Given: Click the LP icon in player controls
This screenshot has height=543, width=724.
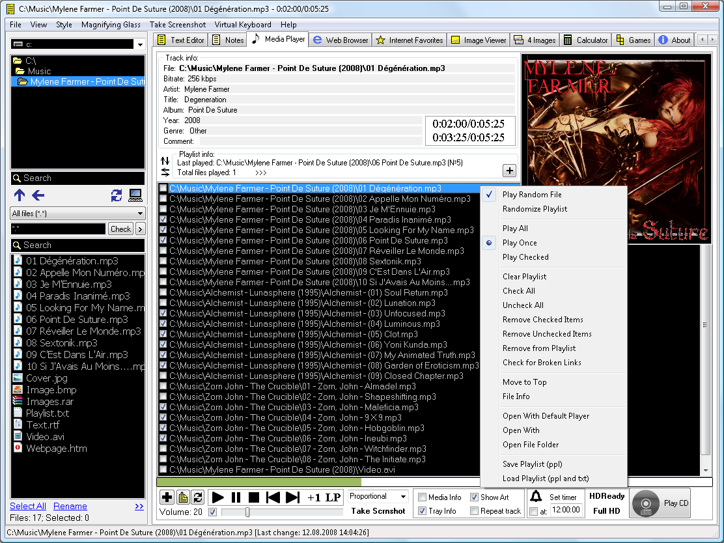Looking at the screenshot, I should pos(333,497).
